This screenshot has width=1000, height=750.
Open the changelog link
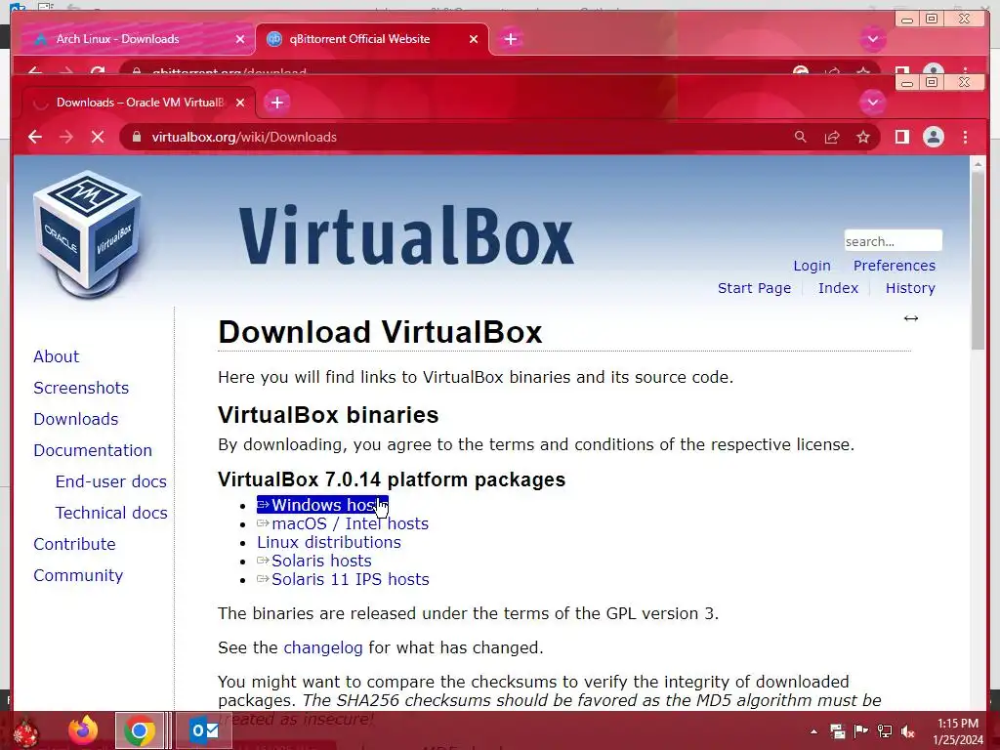322,647
